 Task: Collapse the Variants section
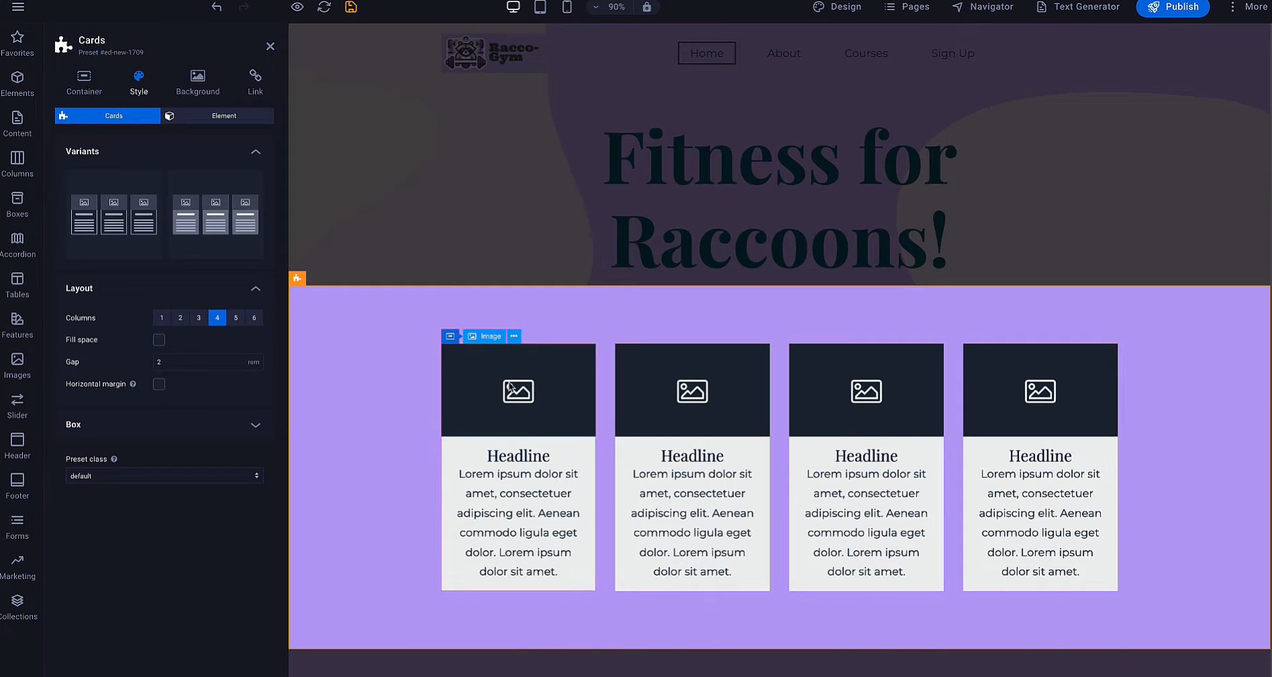(x=256, y=151)
